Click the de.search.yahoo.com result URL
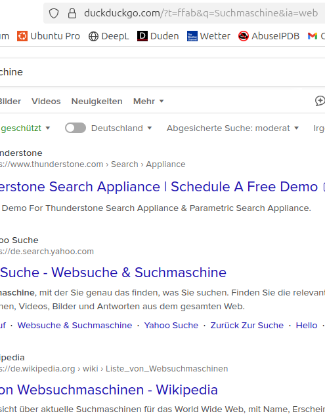325x418 pixels. pyautogui.click(x=47, y=252)
